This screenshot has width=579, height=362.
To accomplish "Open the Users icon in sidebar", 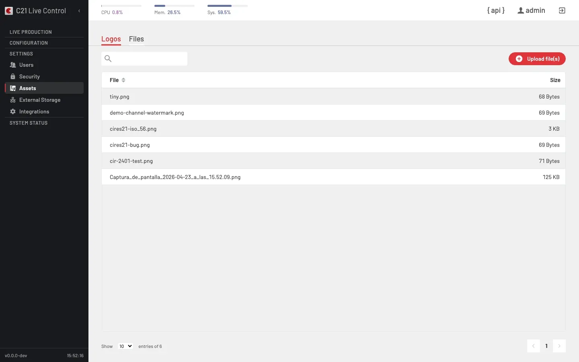I will [13, 65].
